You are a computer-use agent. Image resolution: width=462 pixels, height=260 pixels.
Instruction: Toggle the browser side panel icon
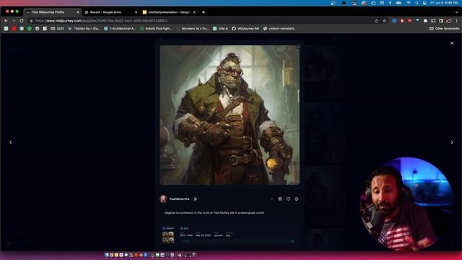[441, 21]
